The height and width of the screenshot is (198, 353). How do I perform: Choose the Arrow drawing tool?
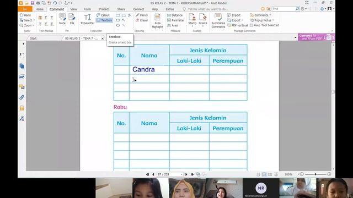[124, 20]
